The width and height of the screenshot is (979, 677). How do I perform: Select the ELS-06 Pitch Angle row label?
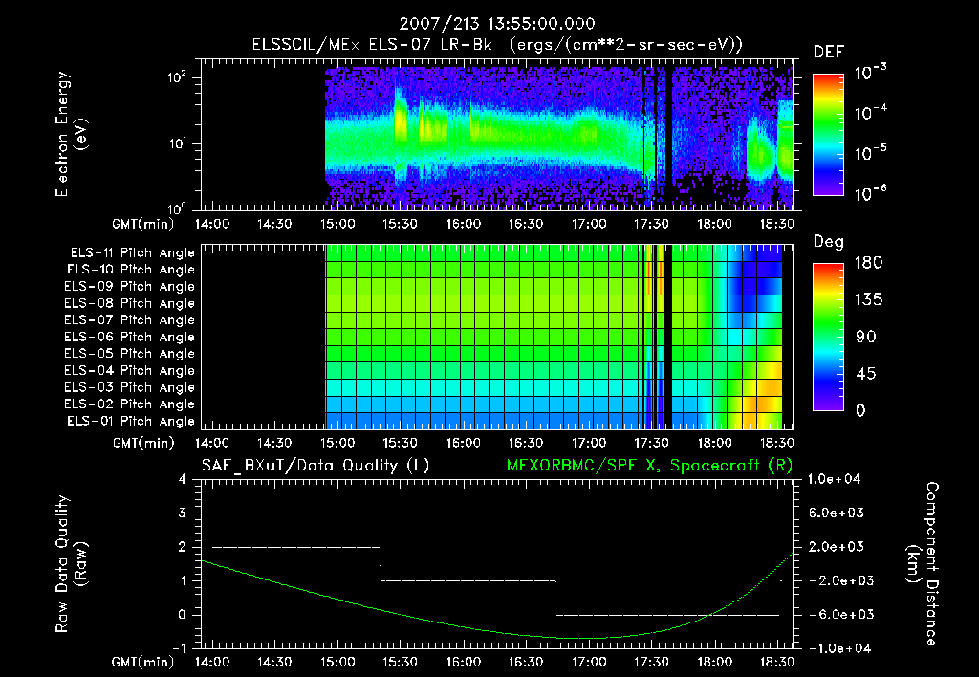(x=130, y=338)
